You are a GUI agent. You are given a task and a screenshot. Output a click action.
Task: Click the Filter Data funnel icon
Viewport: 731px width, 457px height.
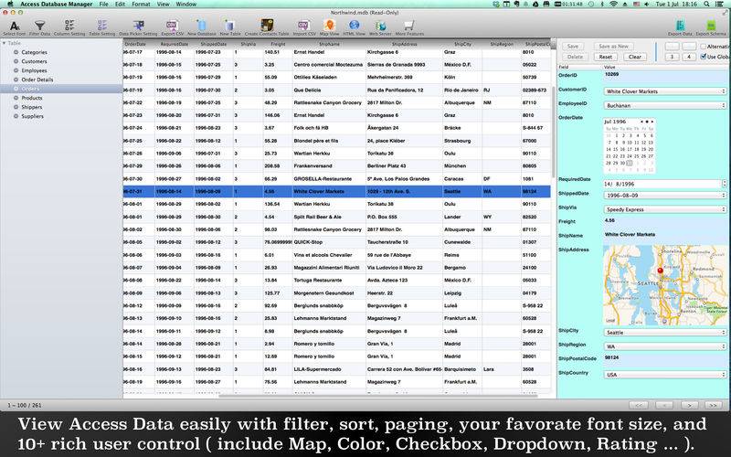tap(40, 26)
